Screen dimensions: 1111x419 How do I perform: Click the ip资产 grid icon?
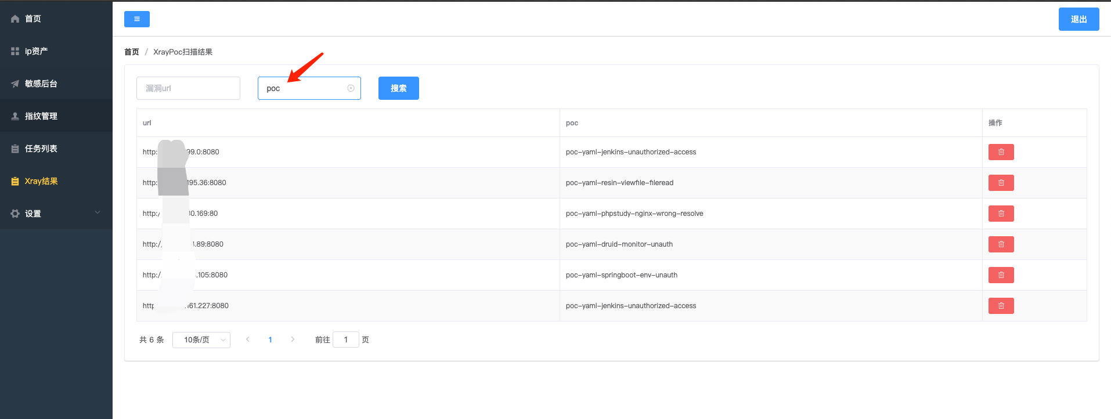(x=15, y=51)
